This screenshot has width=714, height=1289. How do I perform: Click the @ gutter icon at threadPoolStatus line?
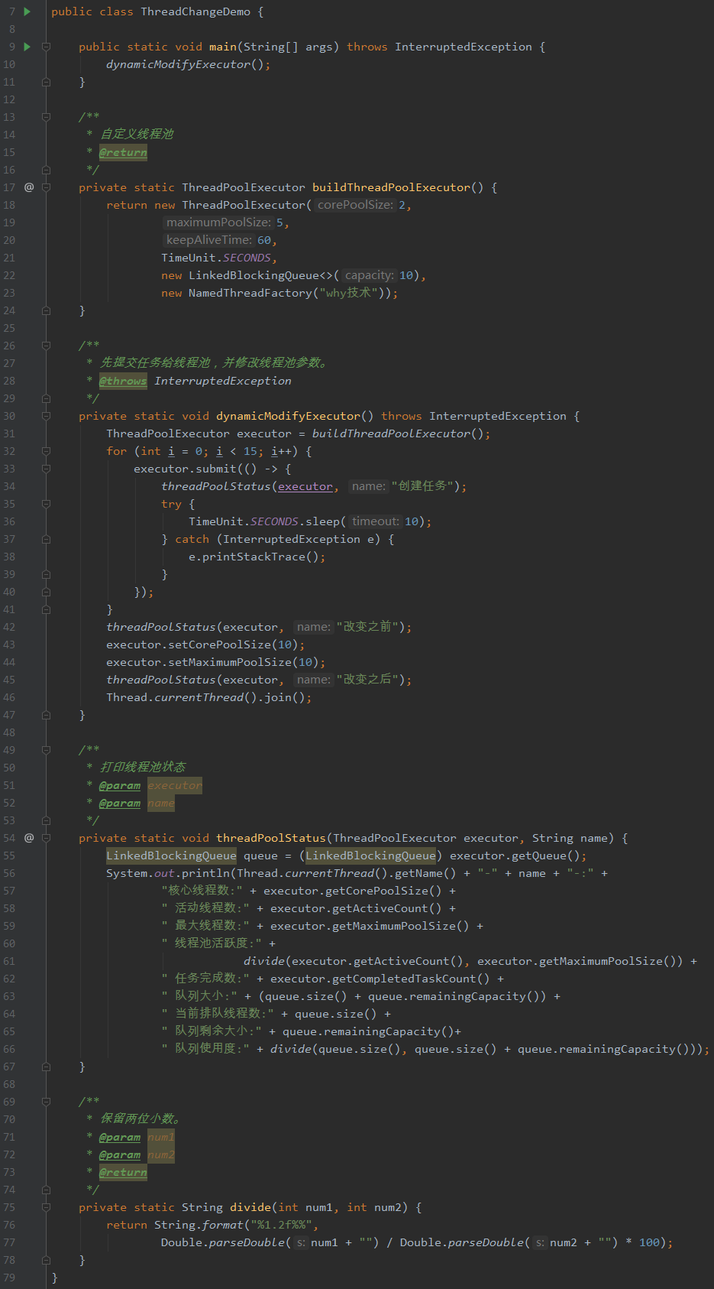[29, 838]
